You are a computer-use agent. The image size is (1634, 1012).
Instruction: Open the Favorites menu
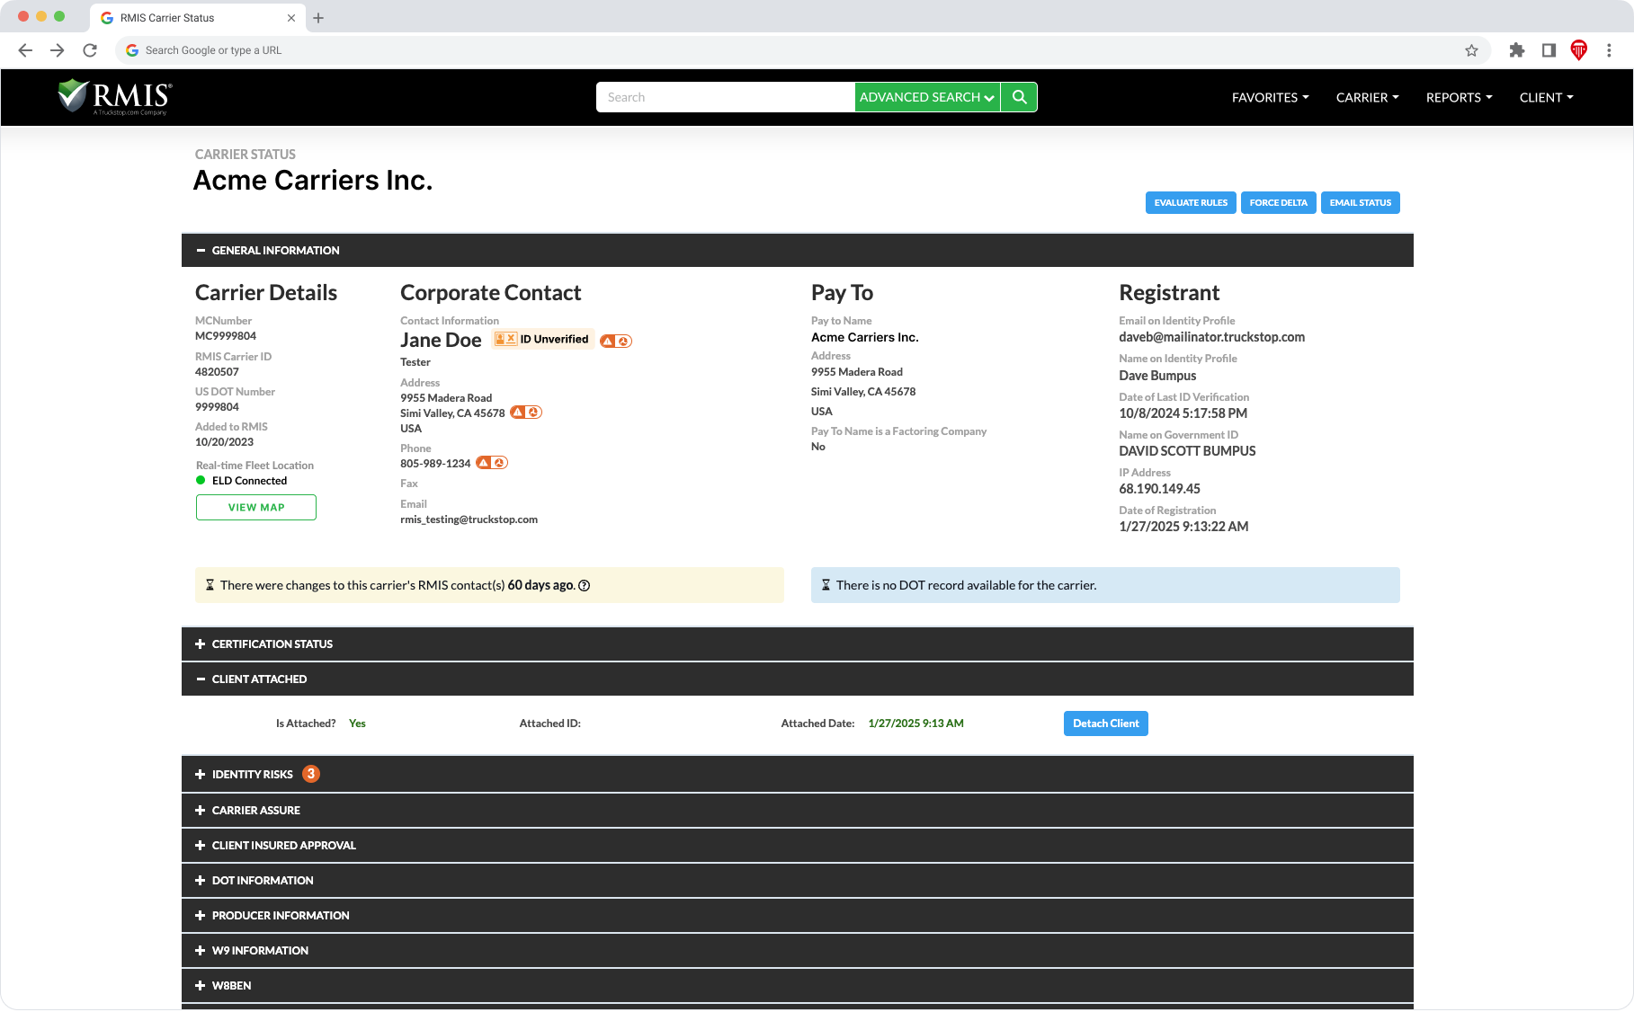coord(1270,98)
